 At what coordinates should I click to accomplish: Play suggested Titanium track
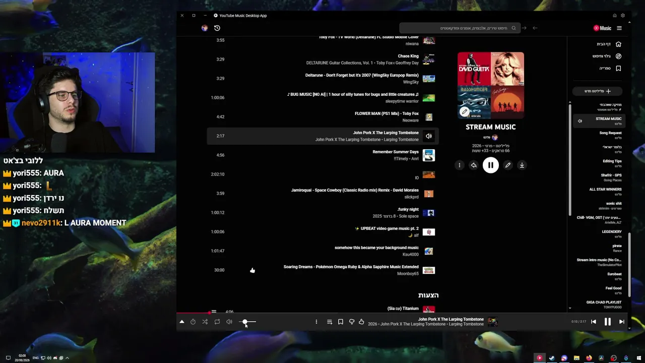(322, 309)
